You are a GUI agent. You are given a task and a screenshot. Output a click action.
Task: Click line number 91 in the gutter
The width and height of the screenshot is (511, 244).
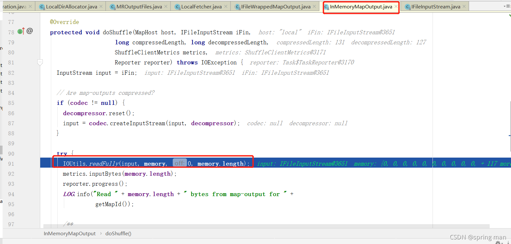11,164
